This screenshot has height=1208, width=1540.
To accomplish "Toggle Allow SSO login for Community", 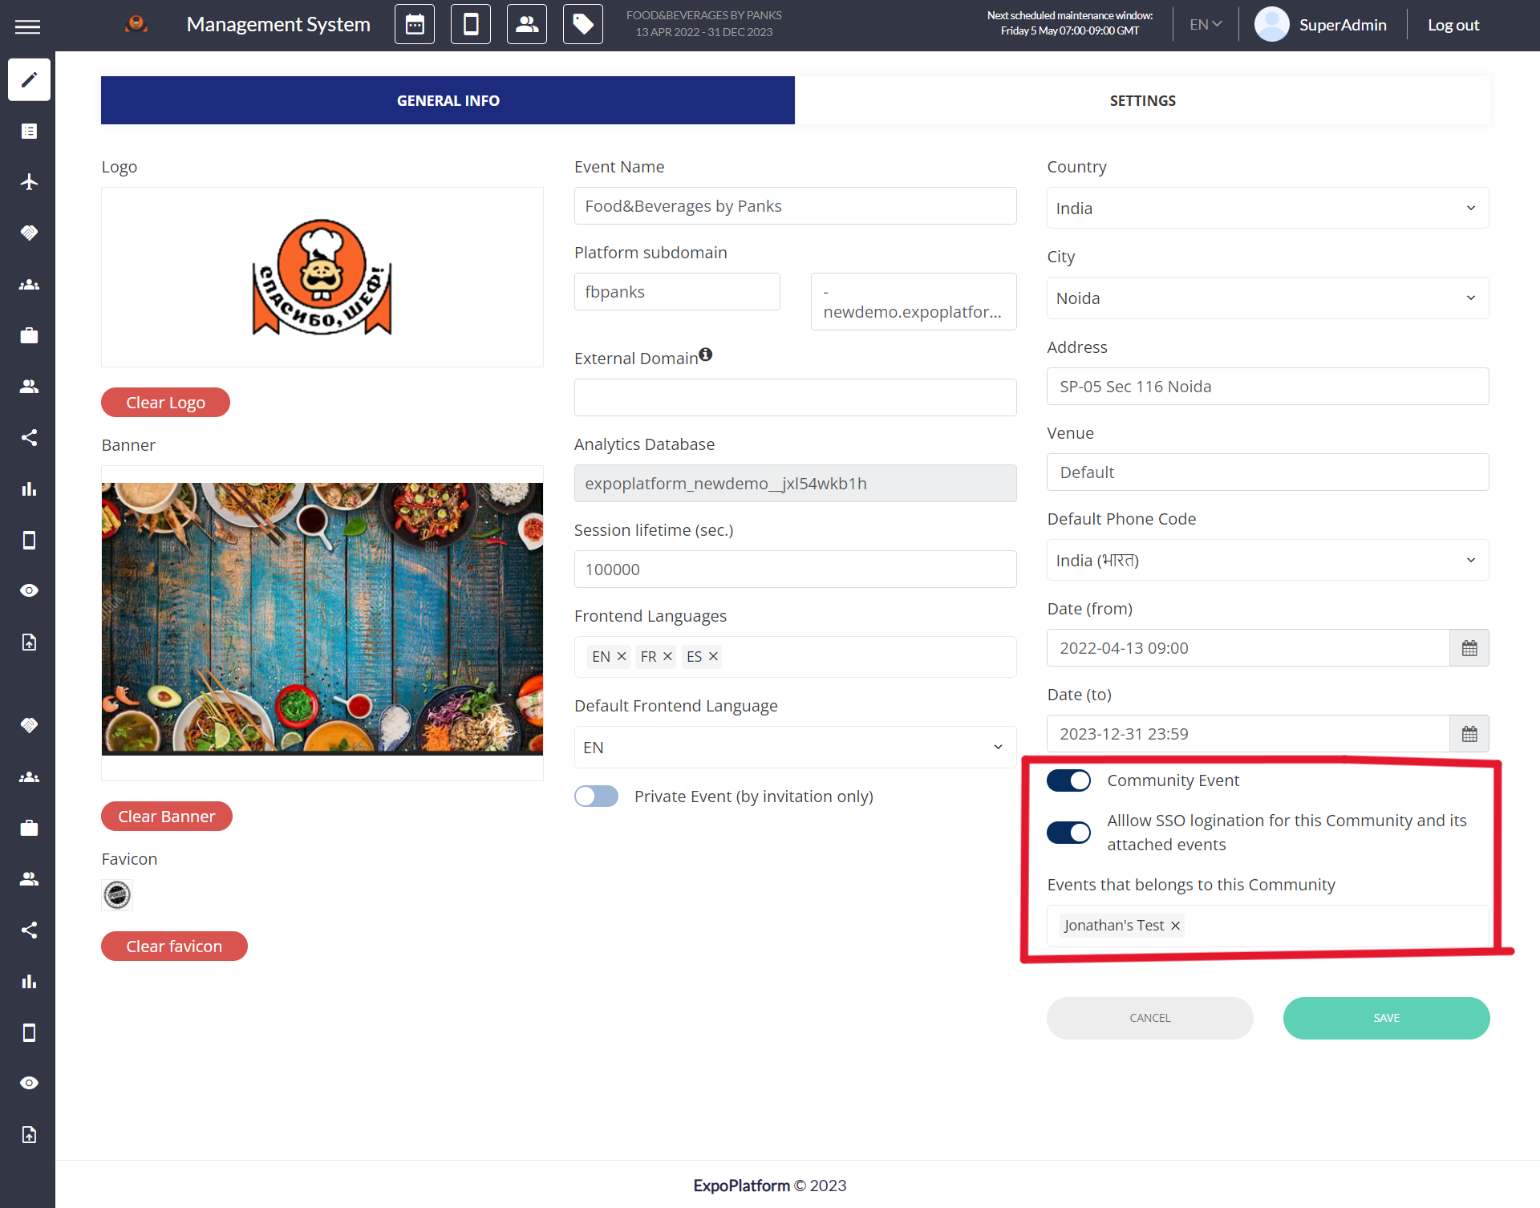I will pos(1068,833).
